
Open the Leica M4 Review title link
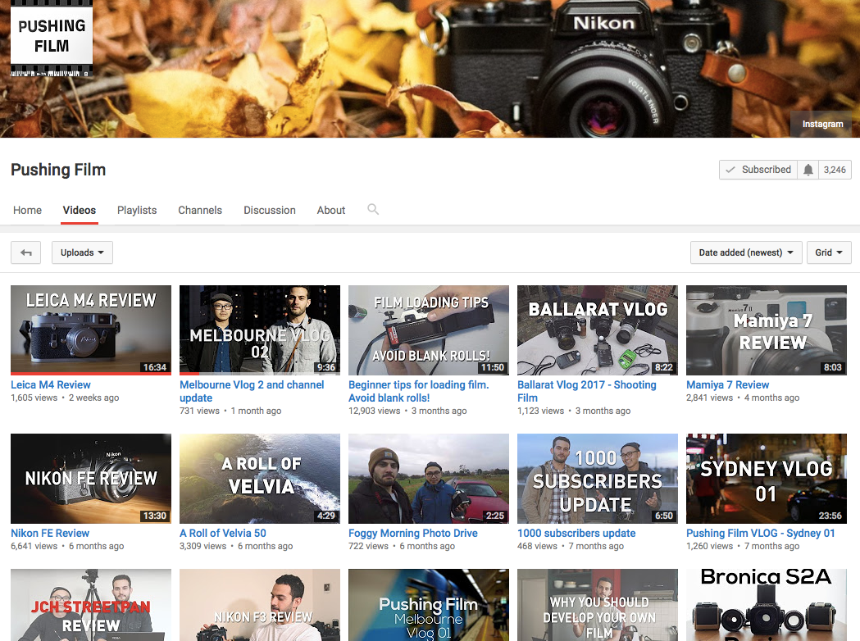tap(51, 385)
